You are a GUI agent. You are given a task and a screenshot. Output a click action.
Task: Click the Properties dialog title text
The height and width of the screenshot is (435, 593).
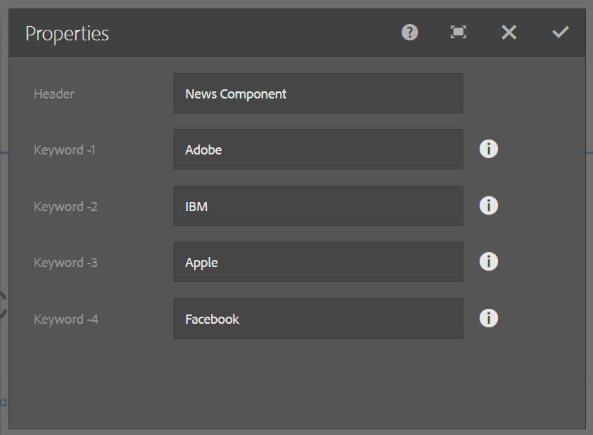point(67,33)
